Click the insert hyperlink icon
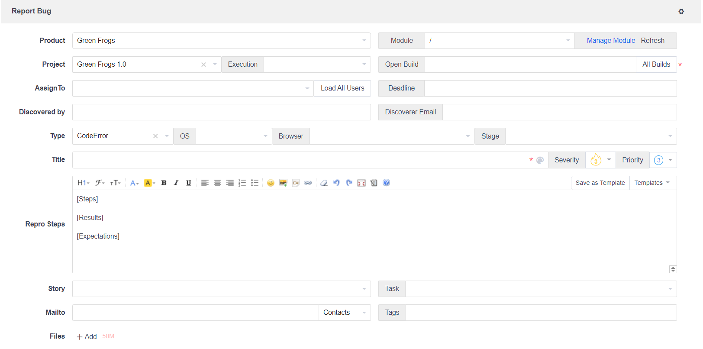 pyautogui.click(x=308, y=183)
